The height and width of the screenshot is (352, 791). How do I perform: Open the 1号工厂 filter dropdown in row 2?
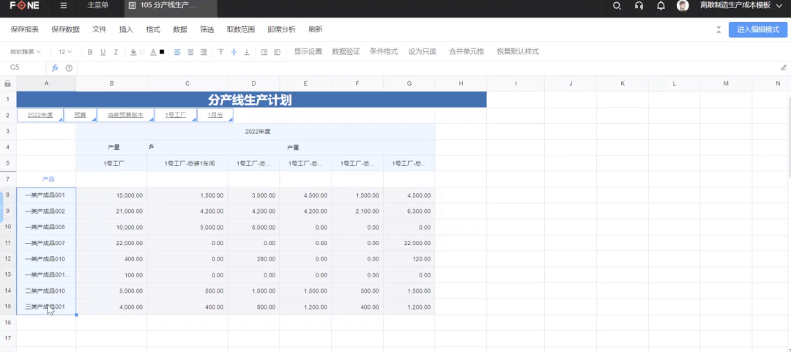click(176, 115)
